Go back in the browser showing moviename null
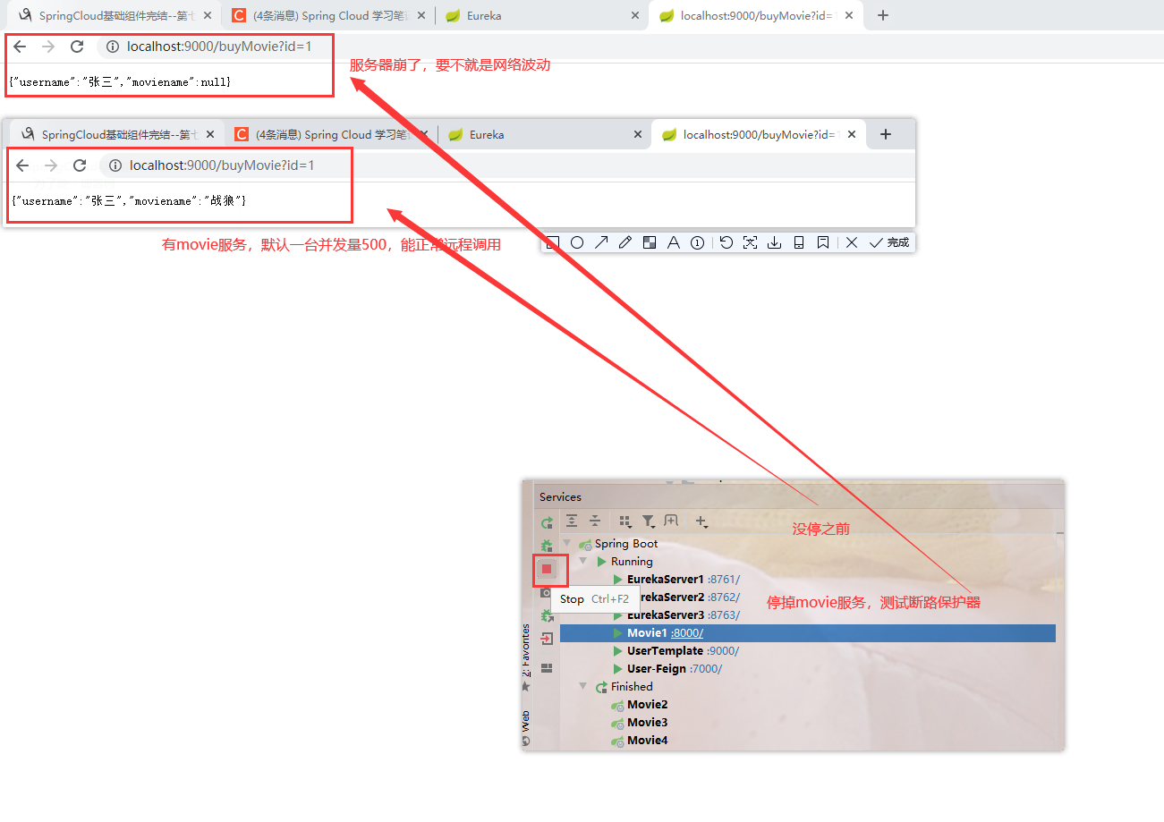 [x=20, y=47]
